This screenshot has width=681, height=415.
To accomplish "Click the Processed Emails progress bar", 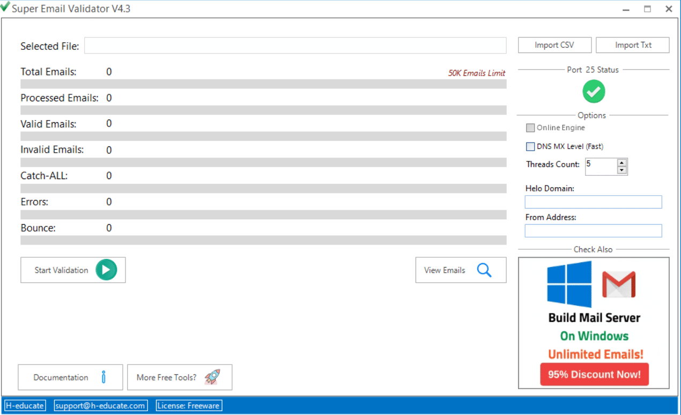I will coord(263,110).
